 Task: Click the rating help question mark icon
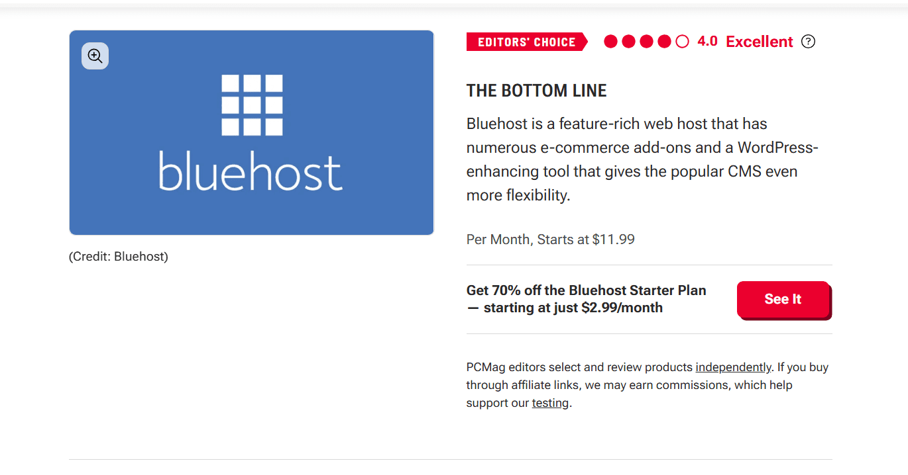pyautogui.click(x=808, y=42)
